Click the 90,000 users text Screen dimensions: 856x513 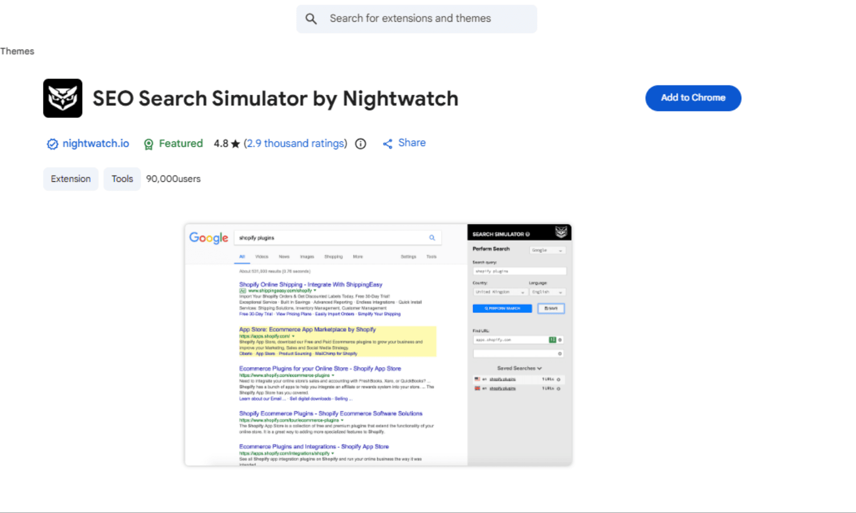[x=173, y=179]
